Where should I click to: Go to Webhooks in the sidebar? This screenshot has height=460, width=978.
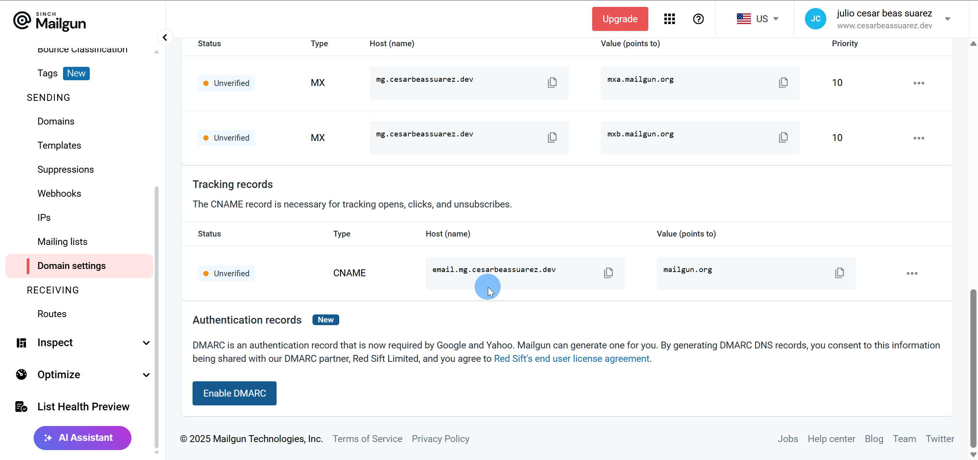coord(59,193)
